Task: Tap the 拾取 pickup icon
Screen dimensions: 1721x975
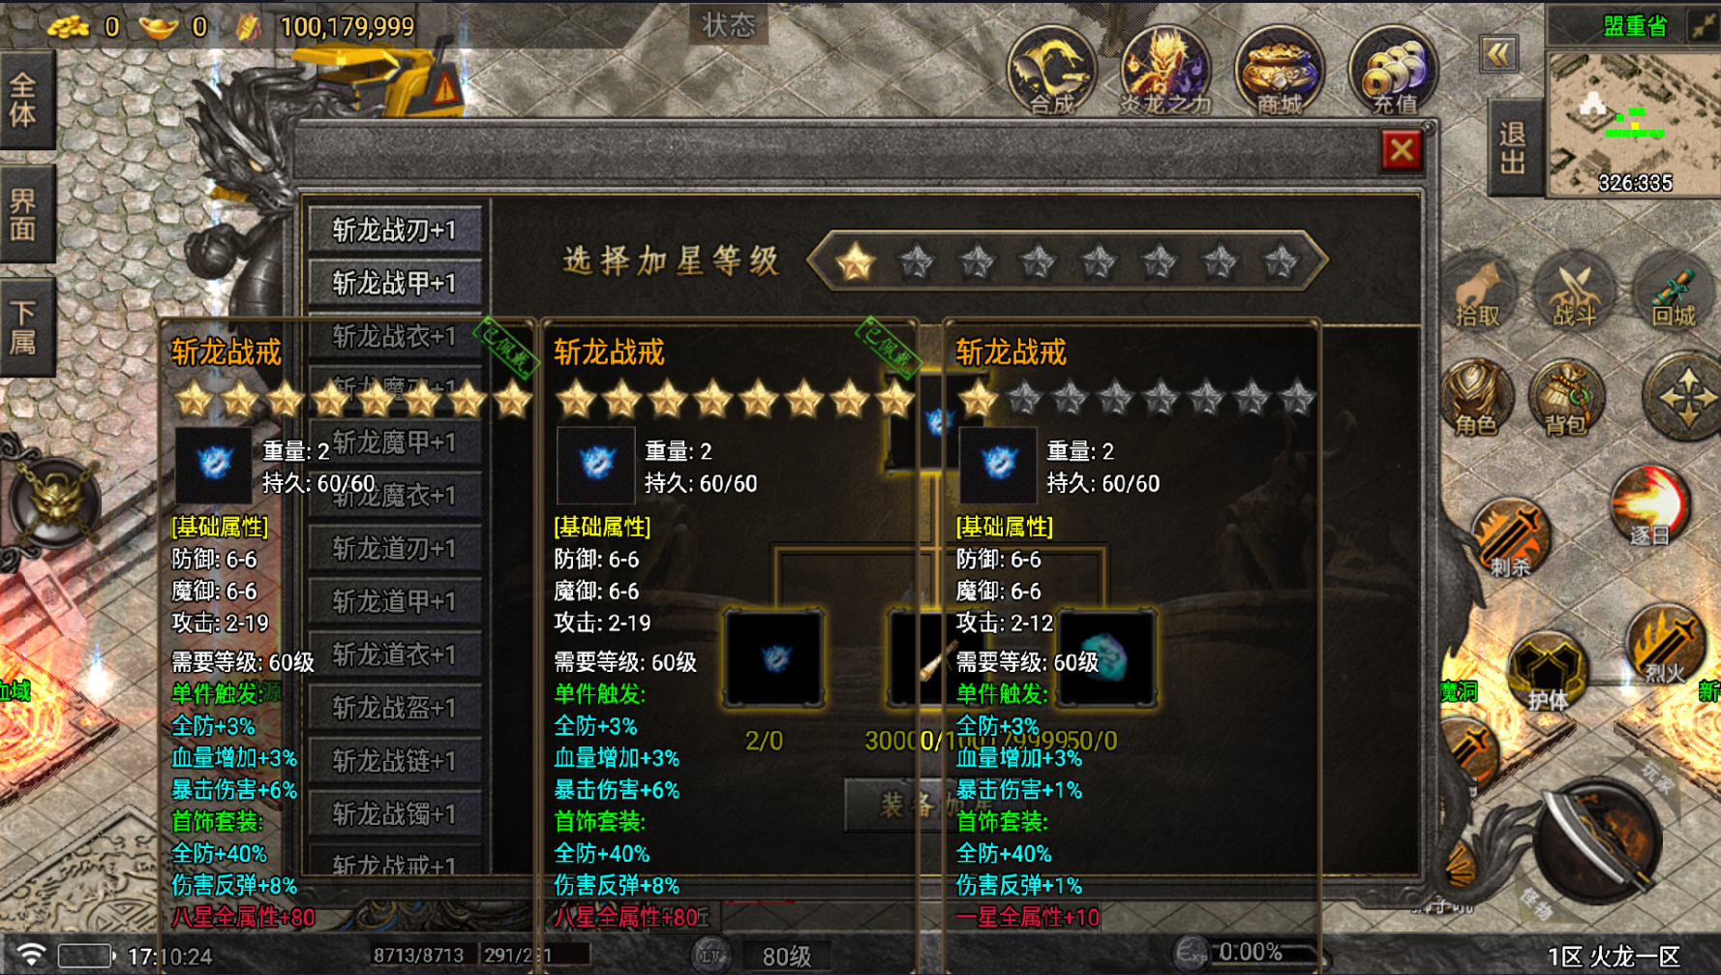Action: [1478, 293]
